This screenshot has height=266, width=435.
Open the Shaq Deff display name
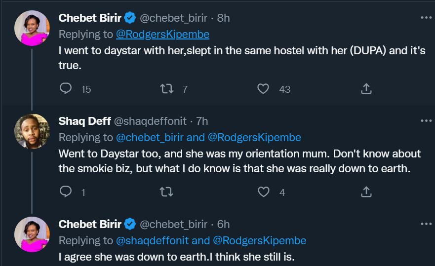point(84,121)
